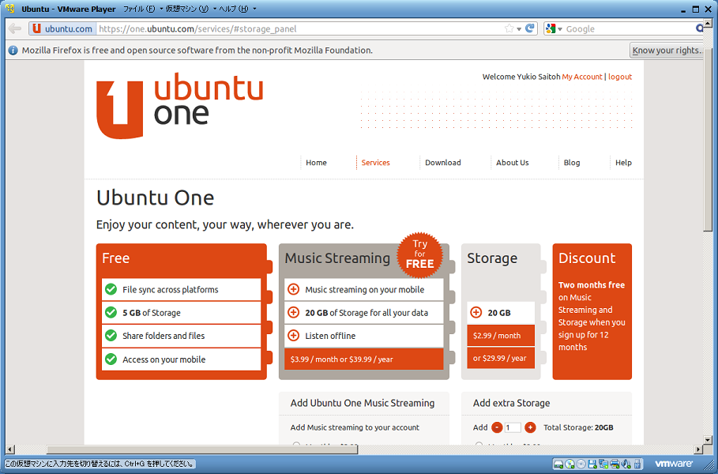
Task: Click the ubuntu.com site identity badge
Action: [x=62, y=28]
